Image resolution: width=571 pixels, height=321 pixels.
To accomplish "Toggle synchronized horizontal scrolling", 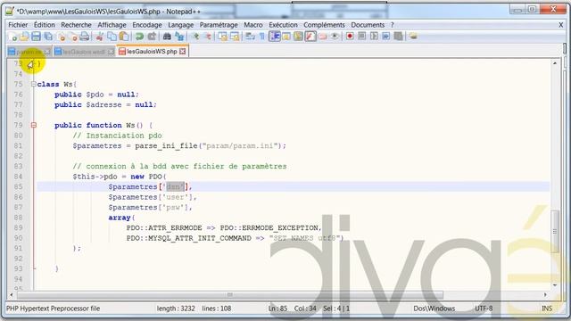I will [x=235, y=37].
